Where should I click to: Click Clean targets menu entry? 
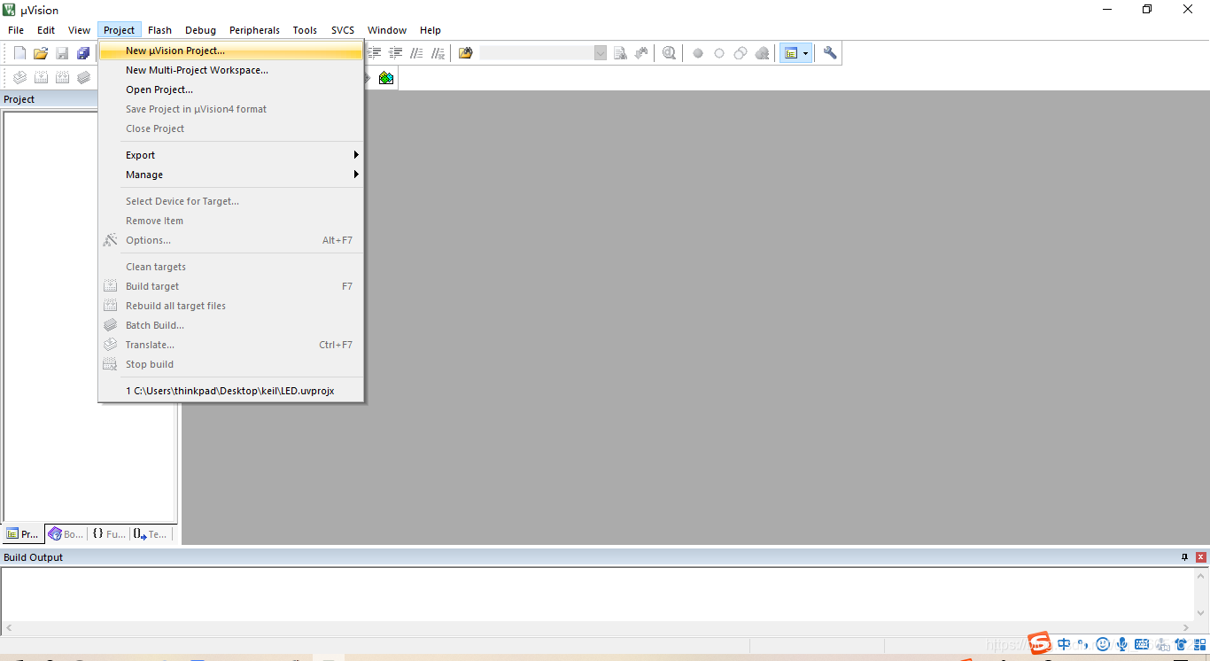tap(231, 267)
